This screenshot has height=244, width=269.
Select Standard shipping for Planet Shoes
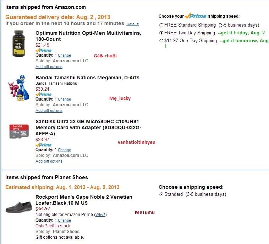click(161, 194)
